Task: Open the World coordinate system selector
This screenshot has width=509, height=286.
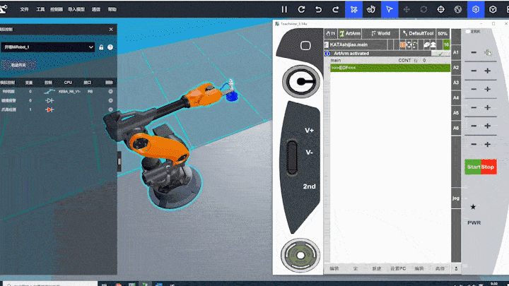Action: 381,33
